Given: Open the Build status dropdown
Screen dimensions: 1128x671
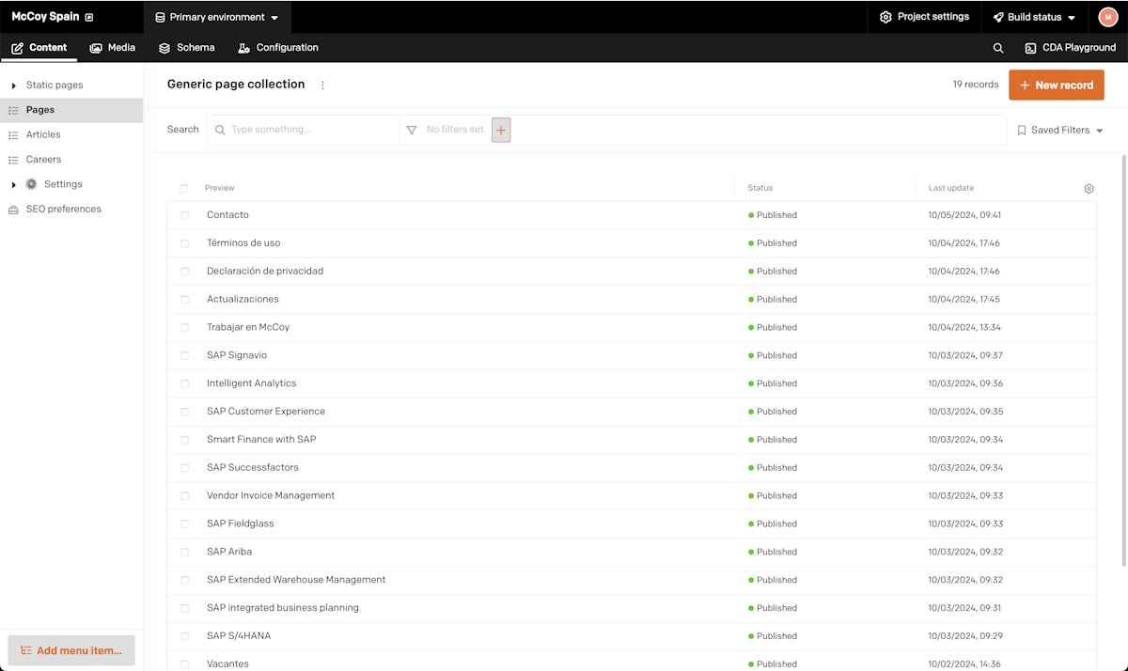Looking at the screenshot, I should [x=1034, y=17].
